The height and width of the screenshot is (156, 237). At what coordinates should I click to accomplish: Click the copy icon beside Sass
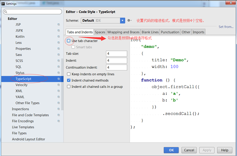click(x=59, y=55)
